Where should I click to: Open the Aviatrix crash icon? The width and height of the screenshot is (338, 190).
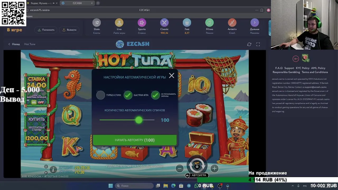click(x=232, y=23)
